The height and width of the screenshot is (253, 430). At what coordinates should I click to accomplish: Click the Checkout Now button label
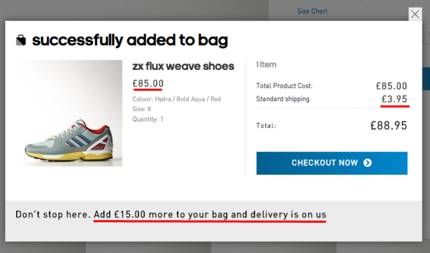324,163
